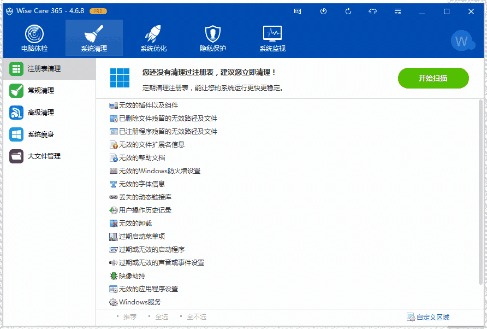The height and width of the screenshot is (329, 487).
Task: Click the 映像劫持 bug icon
Action: click(x=114, y=276)
